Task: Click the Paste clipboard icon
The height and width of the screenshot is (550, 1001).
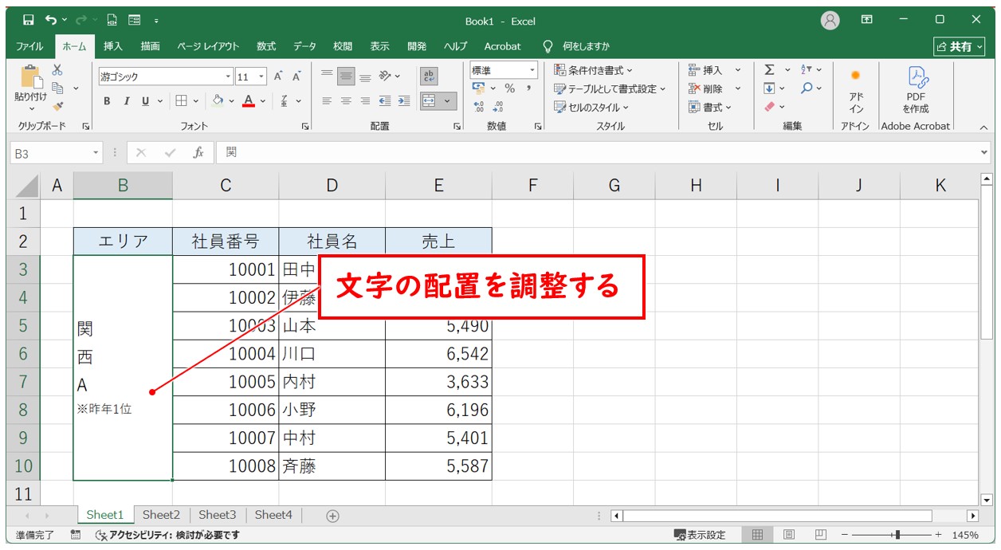Action: coord(30,77)
